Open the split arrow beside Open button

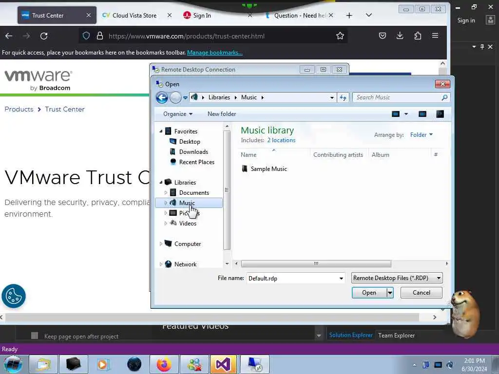390,293
